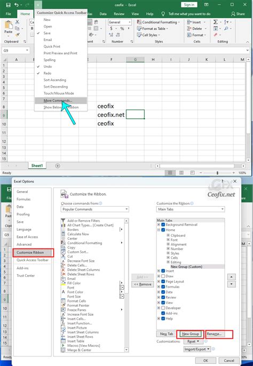Toggle the Help tab checkbox

click(163, 318)
